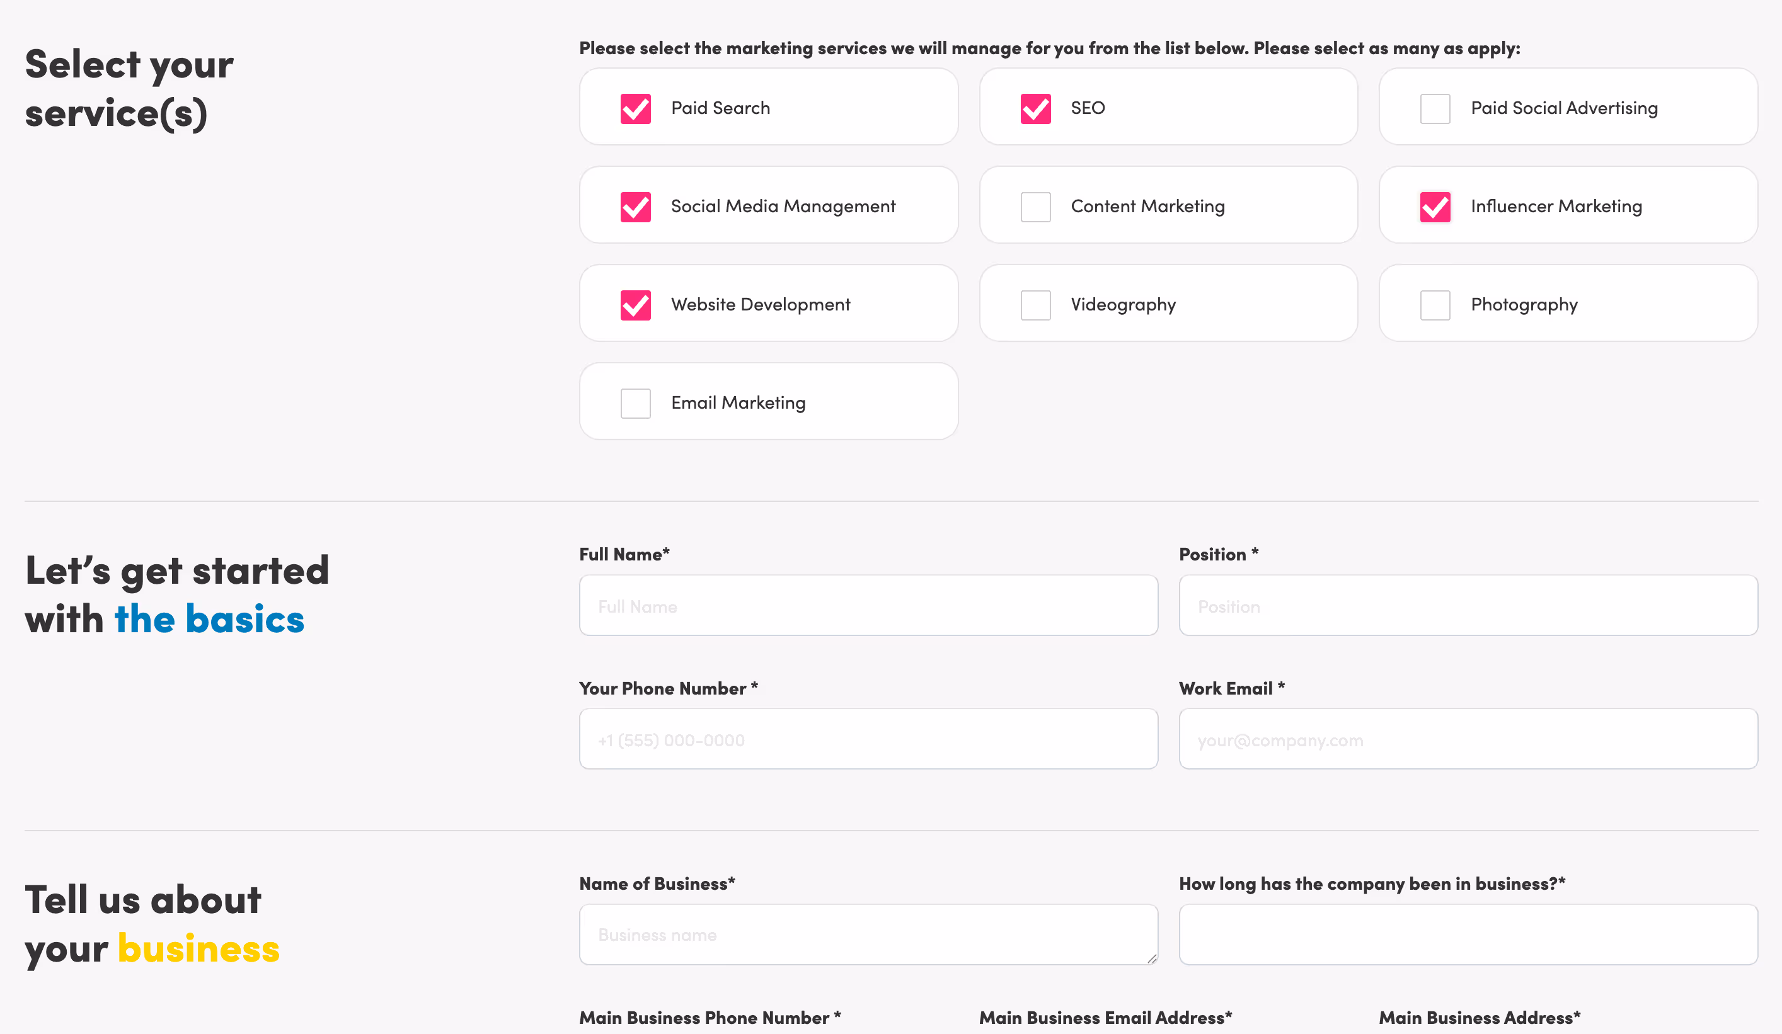Viewport: 1782px width, 1034px height.
Task: Enable the Content Marketing checkbox
Action: click(1036, 207)
